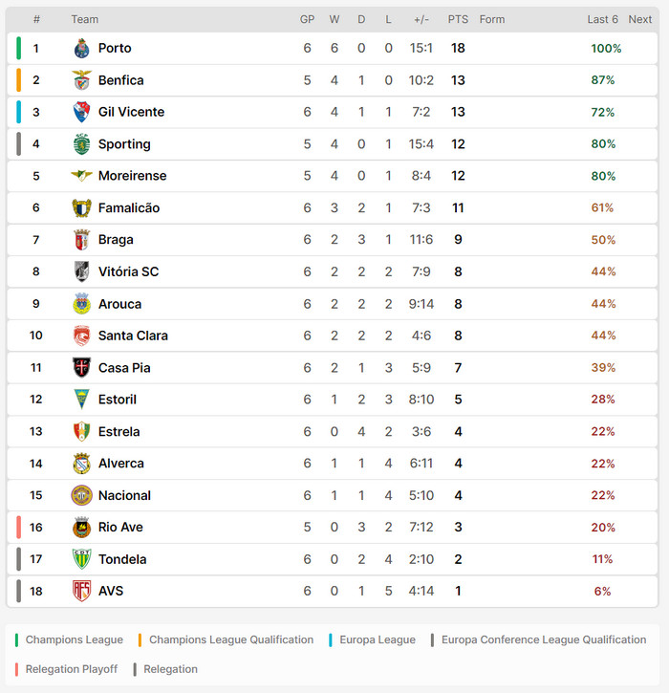Image resolution: width=669 pixels, height=693 pixels.
Task: Click the Moreirense club crest icon
Action: [x=81, y=176]
